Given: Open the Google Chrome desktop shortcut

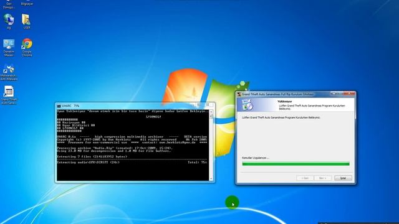Looking at the screenshot, I should (x=27, y=47).
